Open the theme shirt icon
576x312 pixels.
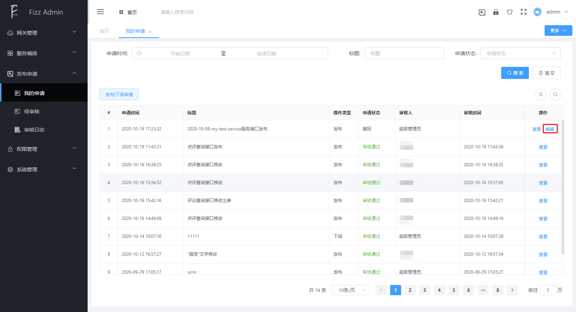(x=510, y=12)
